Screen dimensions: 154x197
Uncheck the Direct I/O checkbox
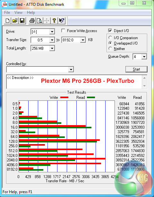pyautogui.click(x=110, y=31)
